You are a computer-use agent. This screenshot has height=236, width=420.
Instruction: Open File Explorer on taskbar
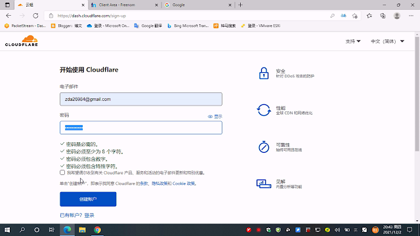point(82,230)
